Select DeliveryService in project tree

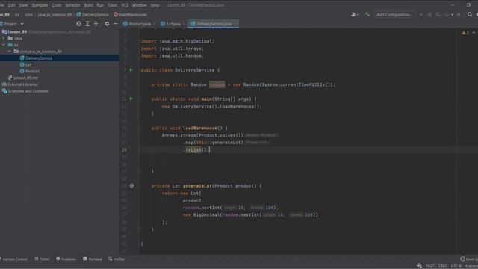click(39, 58)
